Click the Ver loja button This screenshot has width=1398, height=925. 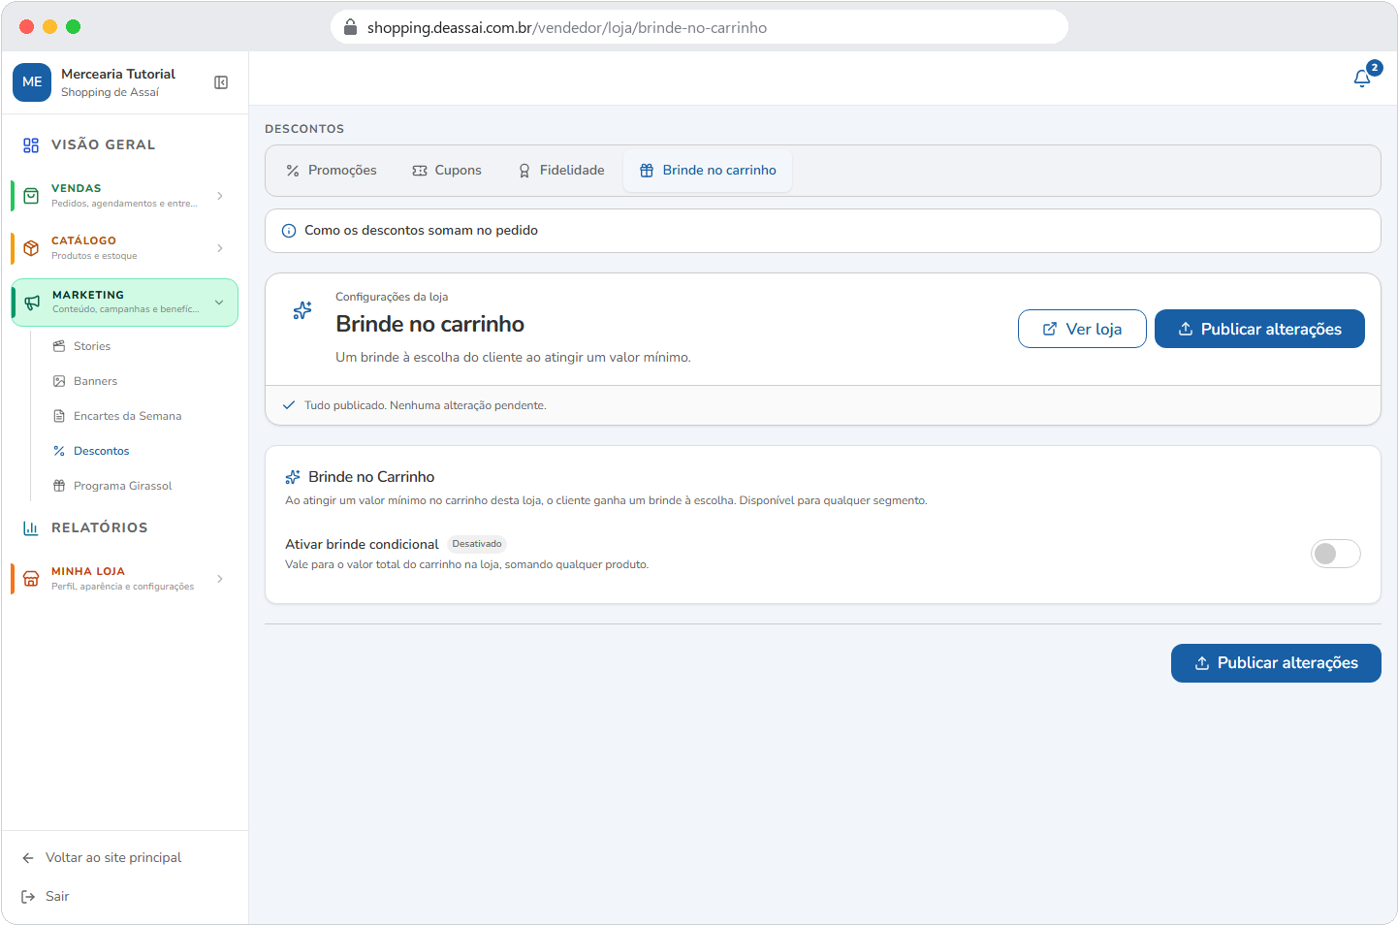click(1082, 329)
